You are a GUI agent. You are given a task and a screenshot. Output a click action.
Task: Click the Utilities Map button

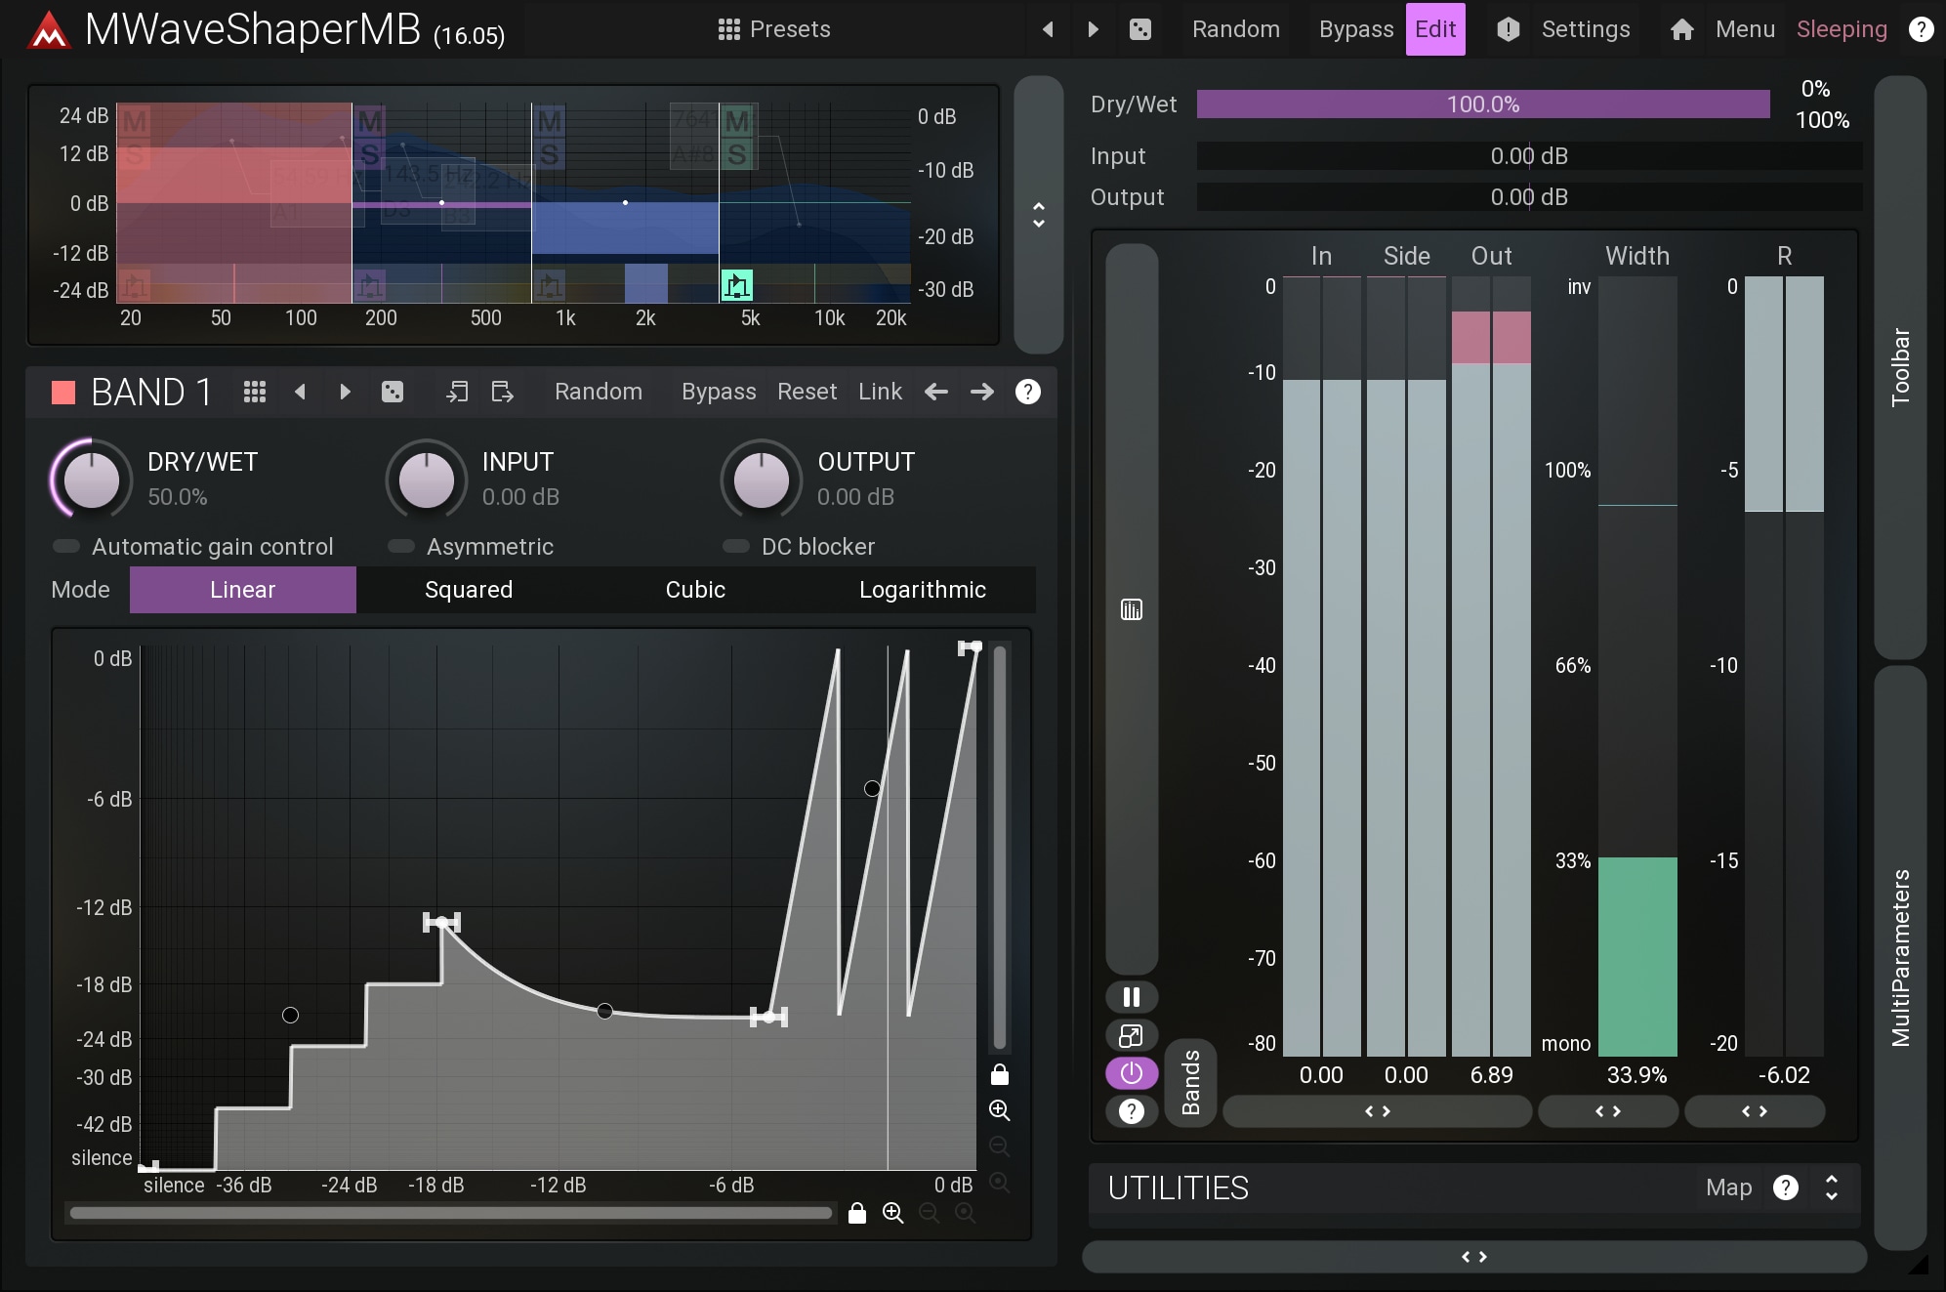(1728, 1188)
